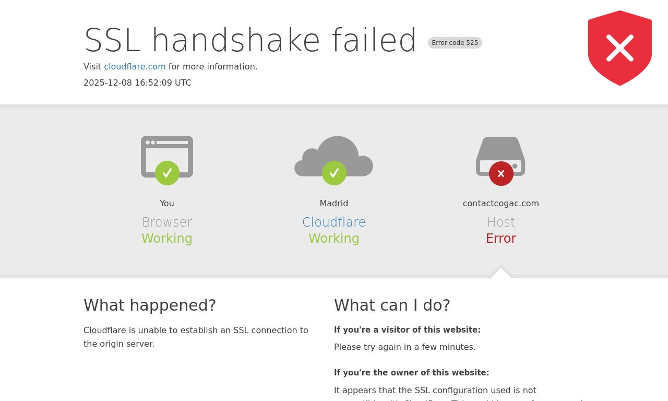
Task: Click the host server drive icon
Action: coord(500,156)
